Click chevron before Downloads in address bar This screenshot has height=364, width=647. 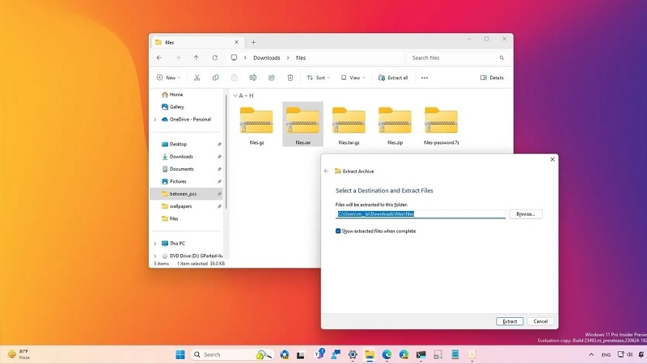[245, 57]
